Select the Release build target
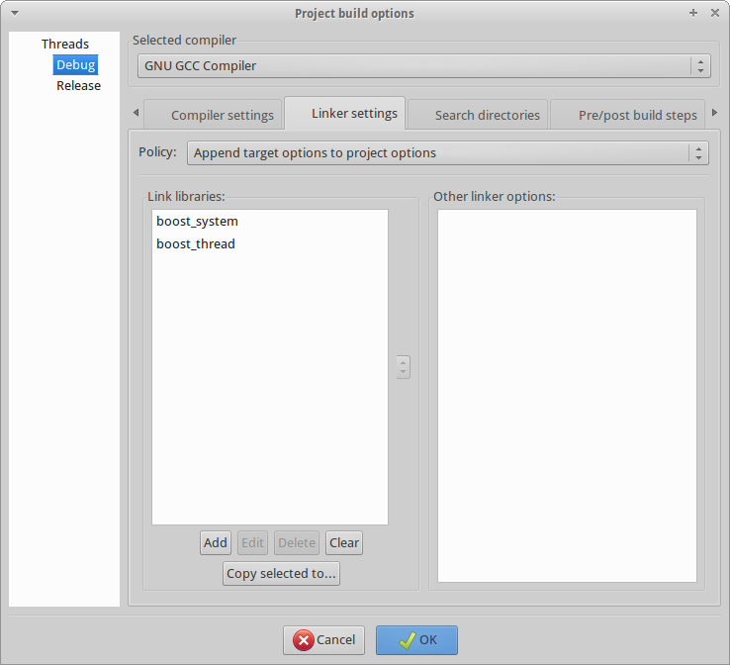This screenshot has height=665, width=730. (78, 86)
